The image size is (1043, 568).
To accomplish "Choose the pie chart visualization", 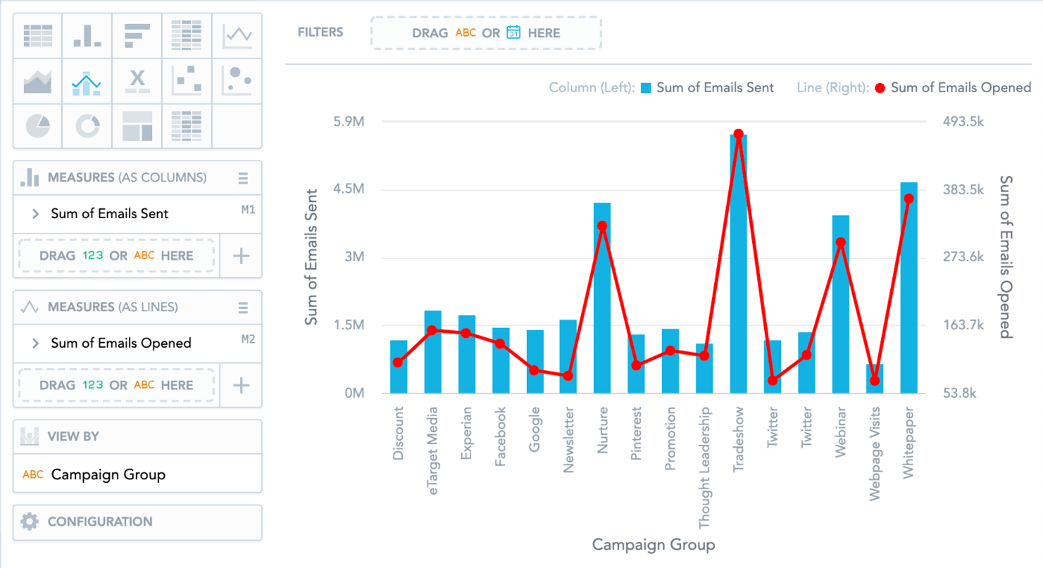I will (38, 126).
